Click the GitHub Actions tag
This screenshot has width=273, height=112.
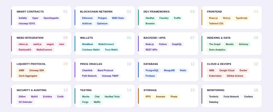pyautogui.click(x=235, y=76)
